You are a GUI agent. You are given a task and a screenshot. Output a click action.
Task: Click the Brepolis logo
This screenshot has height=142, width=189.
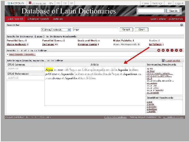tap(15, 3)
